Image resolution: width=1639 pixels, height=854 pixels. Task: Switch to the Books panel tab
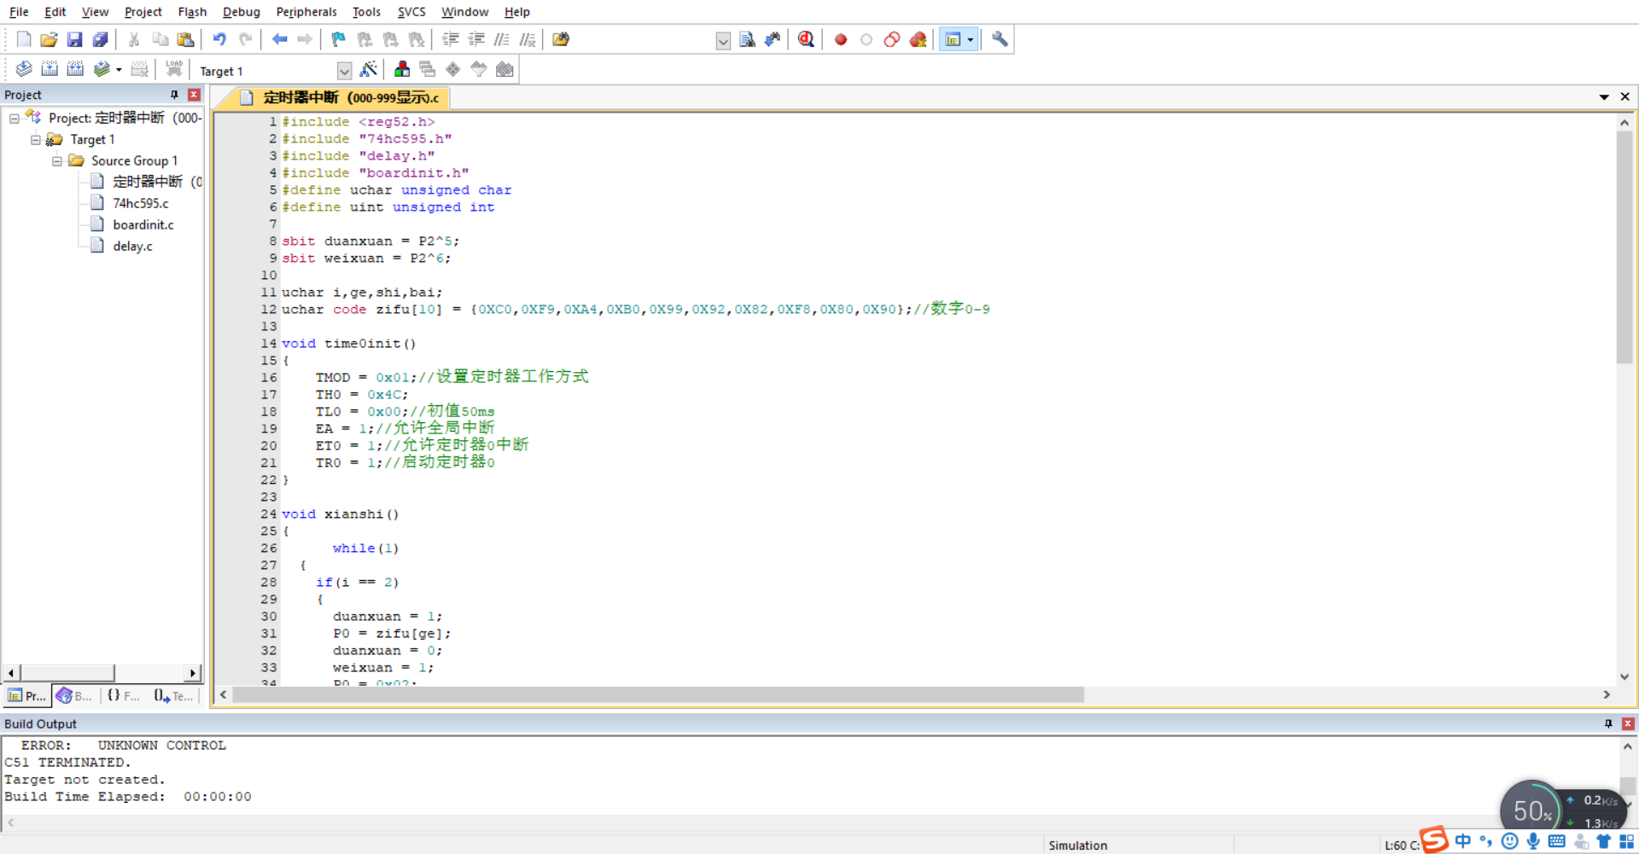click(x=74, y=696)
